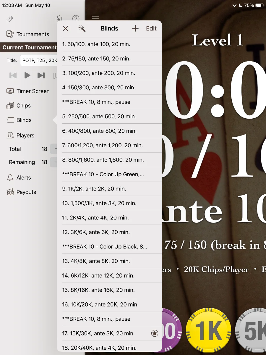The width and height of the screenshot is (266, 355).
Task: Decrease Remaining players stepper
Action: (53, 162)
